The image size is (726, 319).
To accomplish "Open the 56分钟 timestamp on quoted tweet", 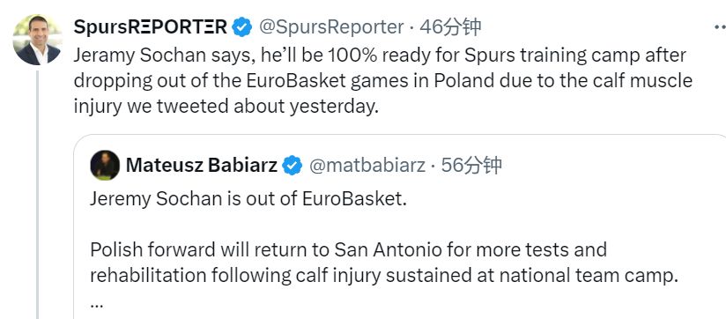I will [471, 166].
